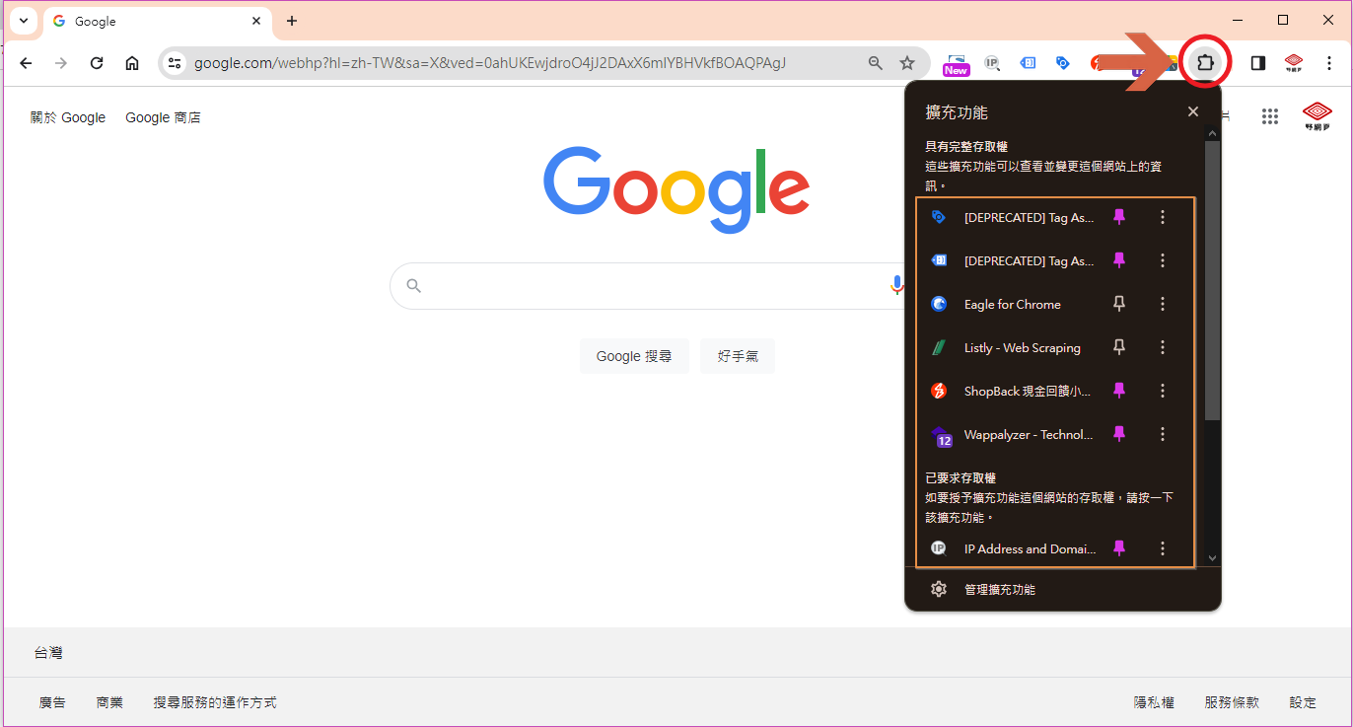The height and width of the screenshot is (727, 1353).
Task: Open 搜尋服務的運作方式 footer link
Action: pos(215,702)
